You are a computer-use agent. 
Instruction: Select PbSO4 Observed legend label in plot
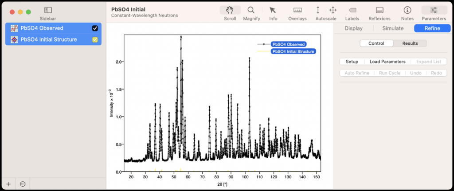click(289, 44)
